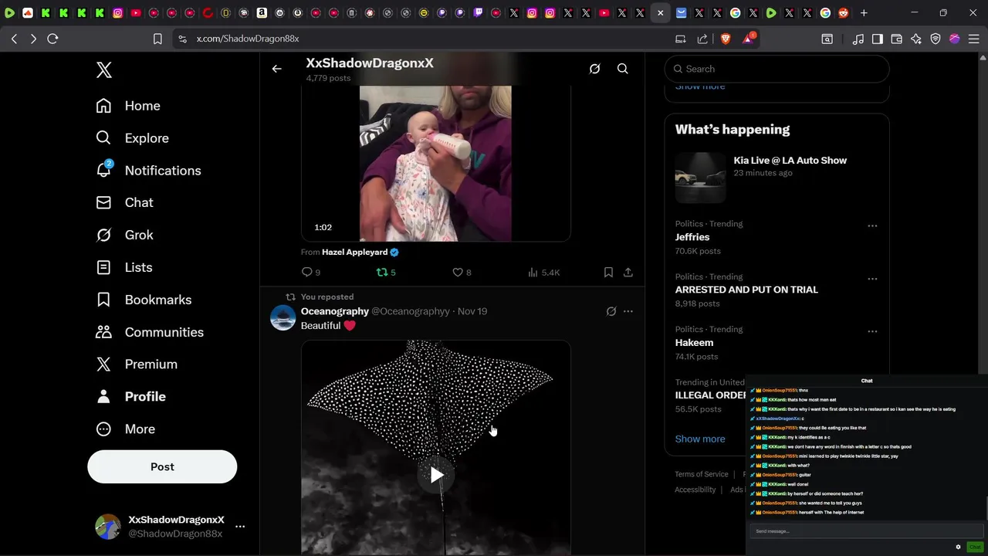988x556 pixels.
Task: Click Show more under What's happening
Action: [700, 439]
